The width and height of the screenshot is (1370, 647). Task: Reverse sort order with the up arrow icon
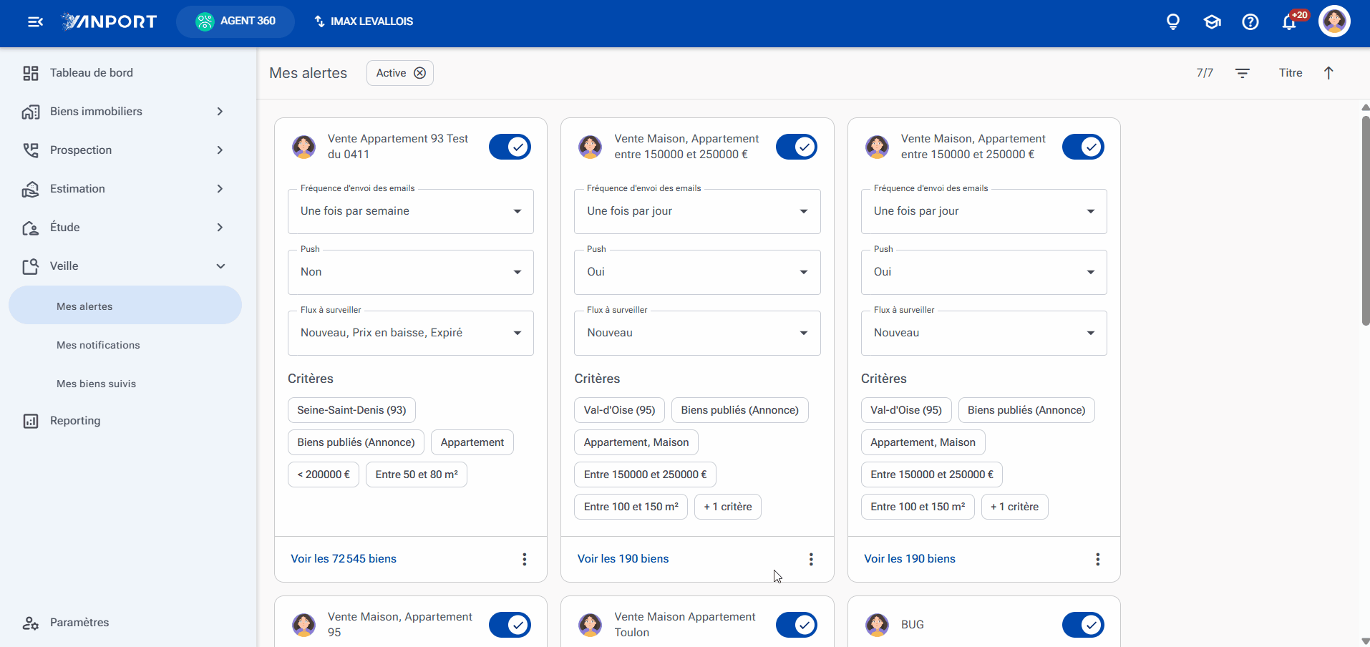[x=1328, y=73]
